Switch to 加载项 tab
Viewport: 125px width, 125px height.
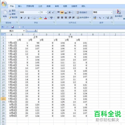74,6
